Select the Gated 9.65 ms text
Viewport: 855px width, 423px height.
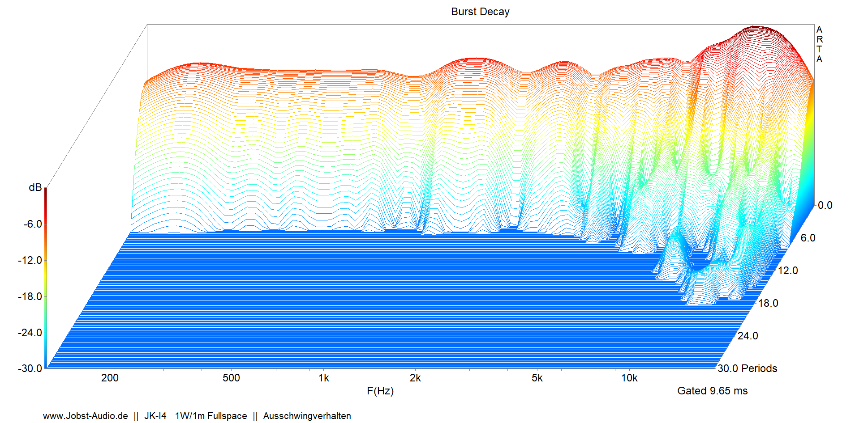(x=712, y=391)
